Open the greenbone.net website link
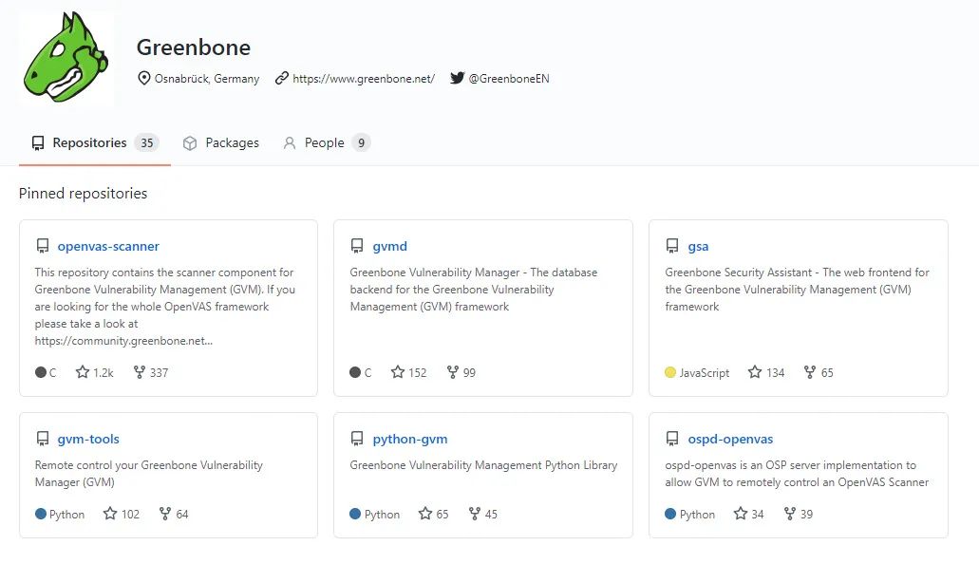 point(364,79)
